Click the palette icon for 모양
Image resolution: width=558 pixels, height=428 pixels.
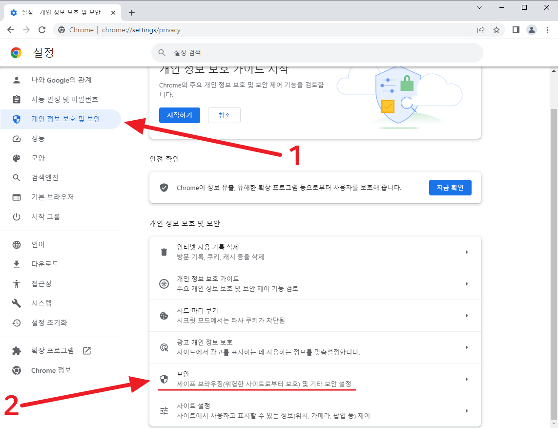[x=17, y=158]
